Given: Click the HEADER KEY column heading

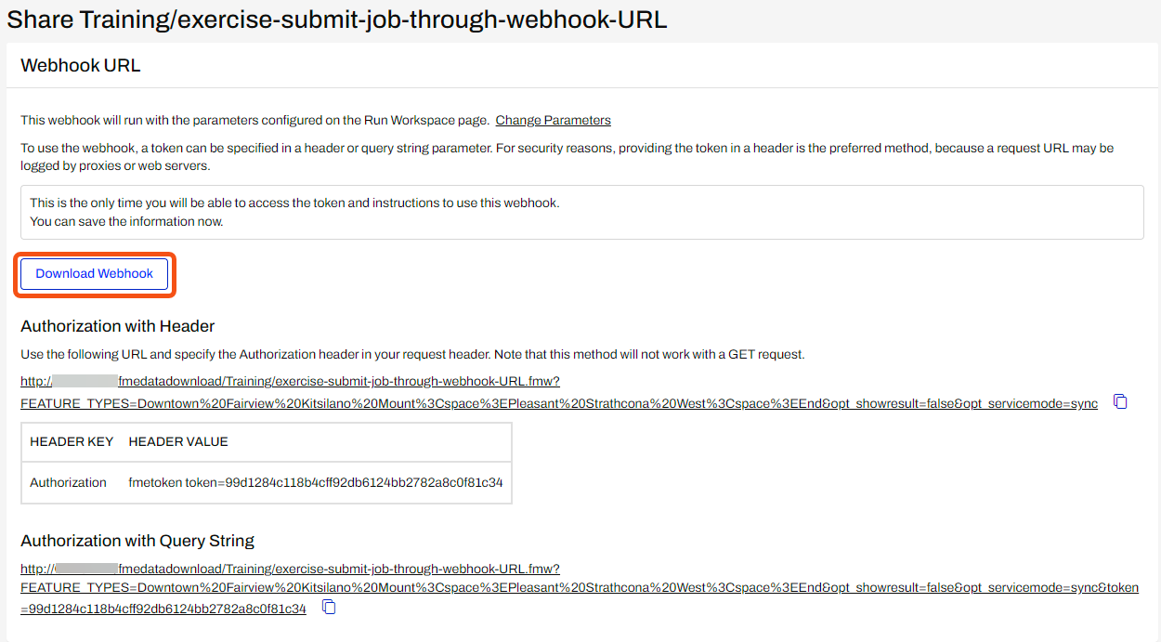Looking at the screenshot, I should (x=72, y=441).
